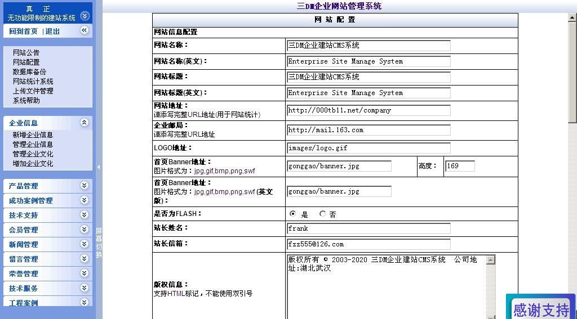This screenshot has width=577, height=319.
Task: Click the 屏幕切换 screen toggle
Action: pyautogui.click(x=99, y=243)
